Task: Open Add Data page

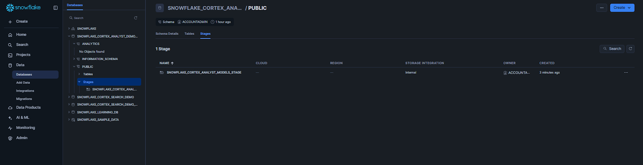Action: [x=23, y=82]
